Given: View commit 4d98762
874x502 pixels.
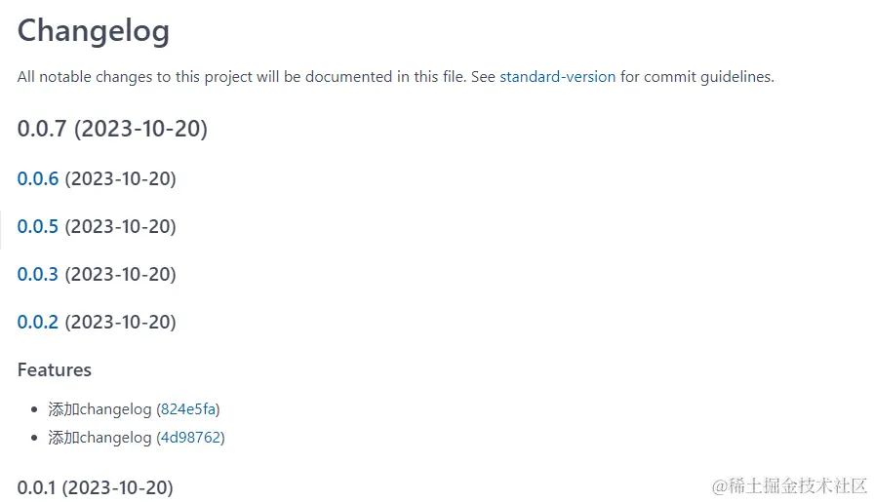Looking at the screenshot, I should point(190,438).
